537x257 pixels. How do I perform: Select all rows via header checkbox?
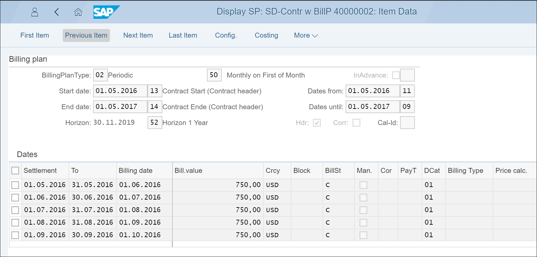(x=15, y=171)
